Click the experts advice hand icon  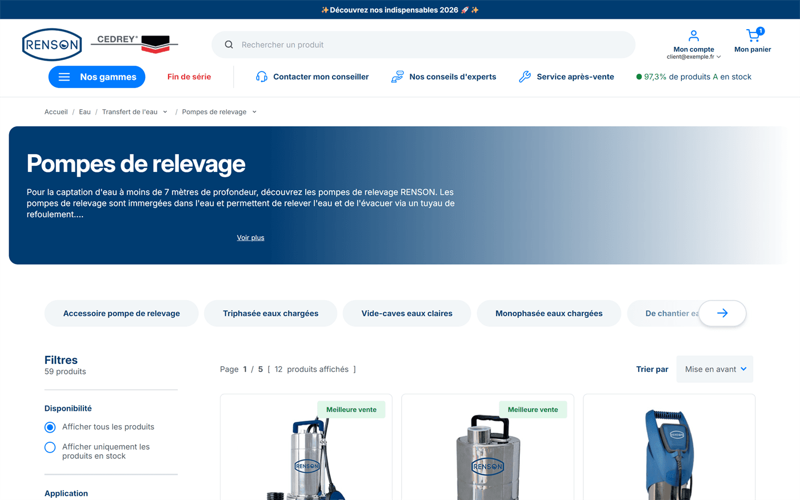point(397,77)
